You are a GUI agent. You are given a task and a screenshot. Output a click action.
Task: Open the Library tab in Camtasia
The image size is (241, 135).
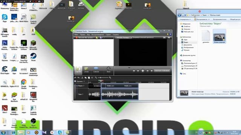pyautogui.click(x=86, y=70)
